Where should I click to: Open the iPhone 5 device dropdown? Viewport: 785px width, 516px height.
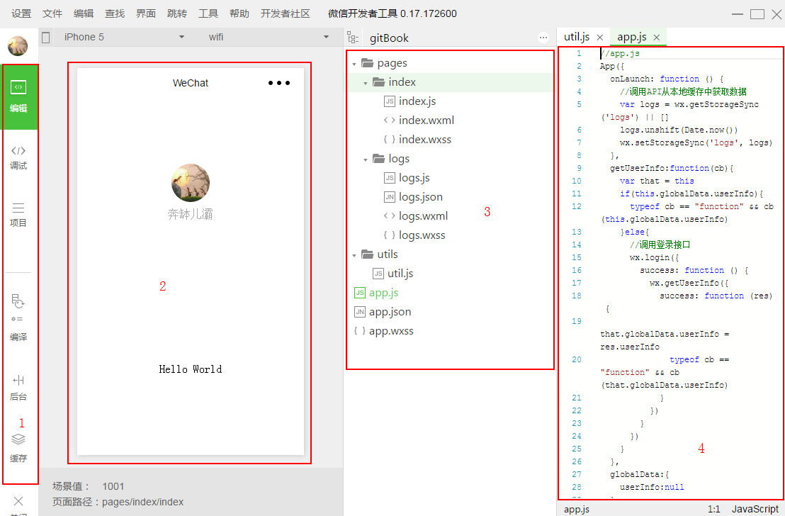pos(124,37)
